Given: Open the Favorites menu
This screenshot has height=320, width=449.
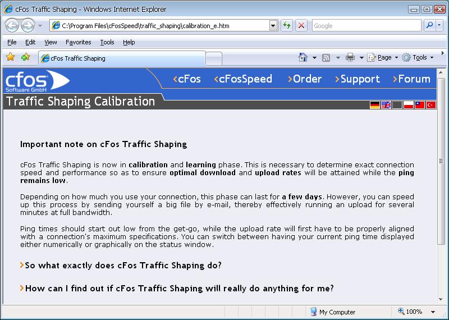Looking at the screenshot, I should coord(78,42).
